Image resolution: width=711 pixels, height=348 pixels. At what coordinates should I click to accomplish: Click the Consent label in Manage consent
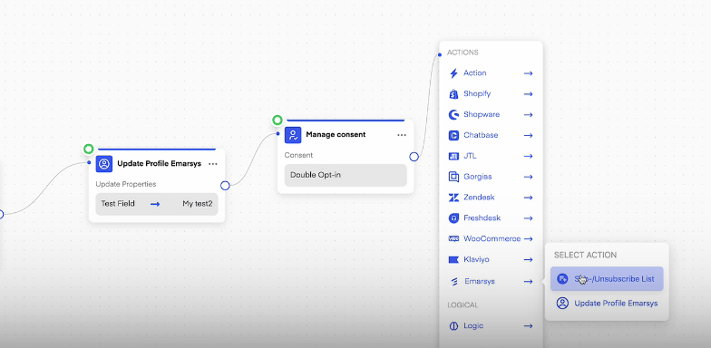(298, 155)
